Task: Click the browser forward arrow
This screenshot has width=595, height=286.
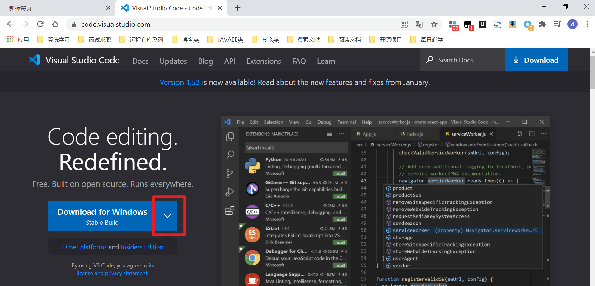Action: pos(25,24)
